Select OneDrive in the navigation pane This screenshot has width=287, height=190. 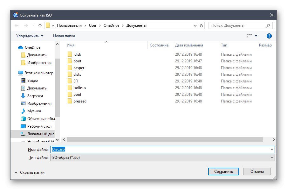[33, 47]
